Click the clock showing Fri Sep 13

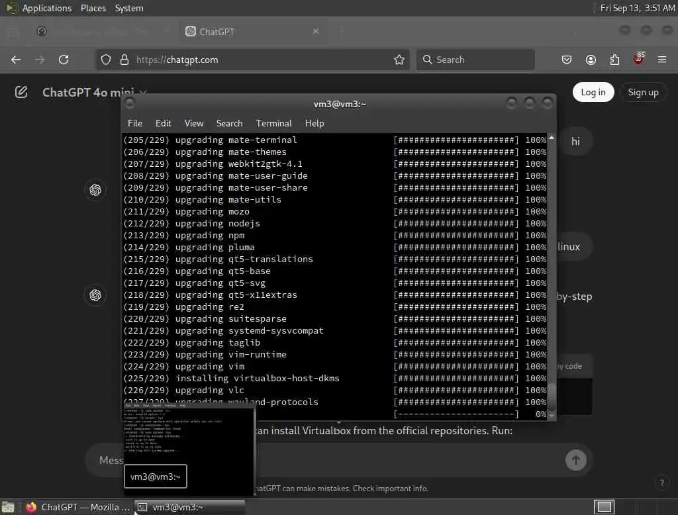pos(638,8)
